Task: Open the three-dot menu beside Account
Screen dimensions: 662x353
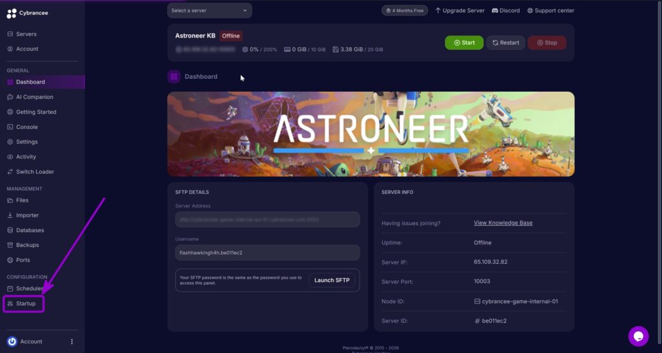Action: (72, 341)
